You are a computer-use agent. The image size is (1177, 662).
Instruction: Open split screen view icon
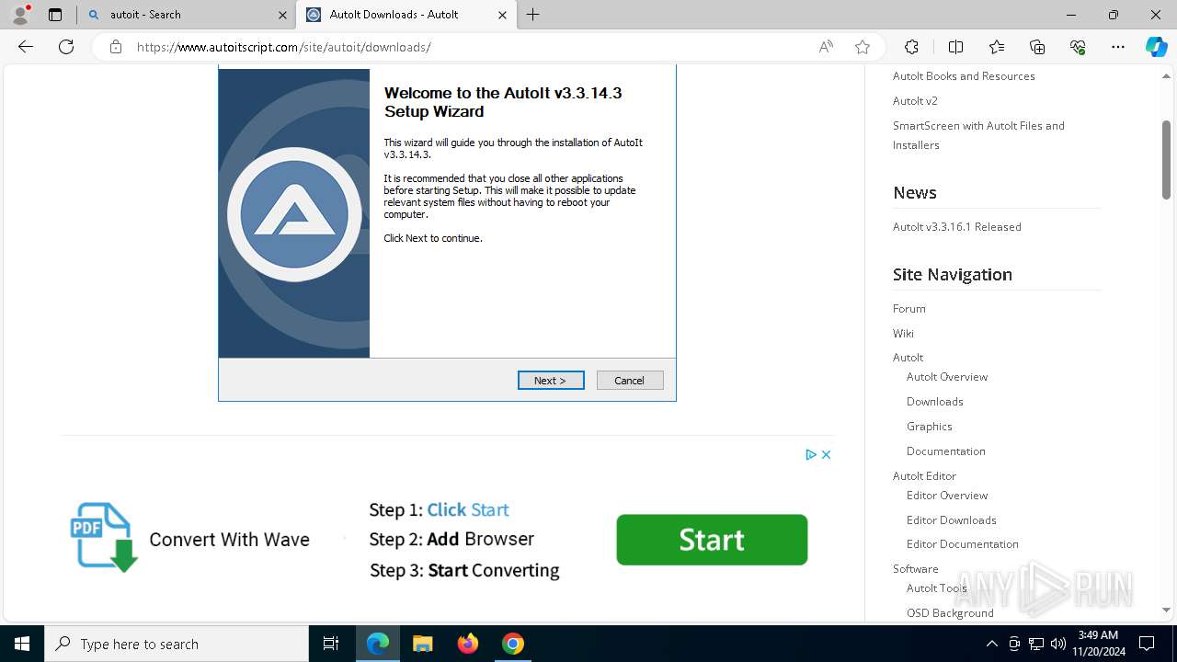click(x=955, y=47)
